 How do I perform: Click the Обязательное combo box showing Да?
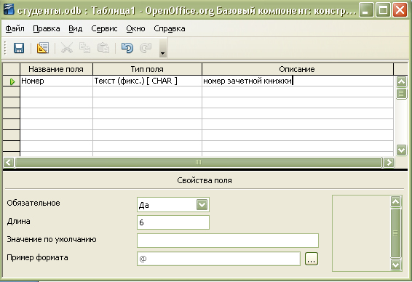pos(173,205)
